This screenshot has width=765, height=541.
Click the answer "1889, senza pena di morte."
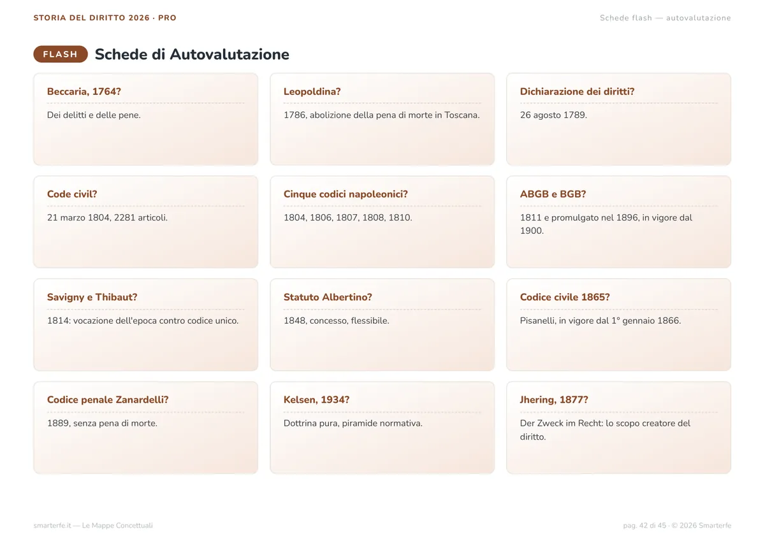[102, 424]
